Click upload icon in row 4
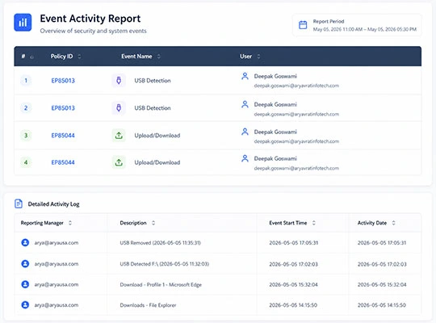 (119, 162)
